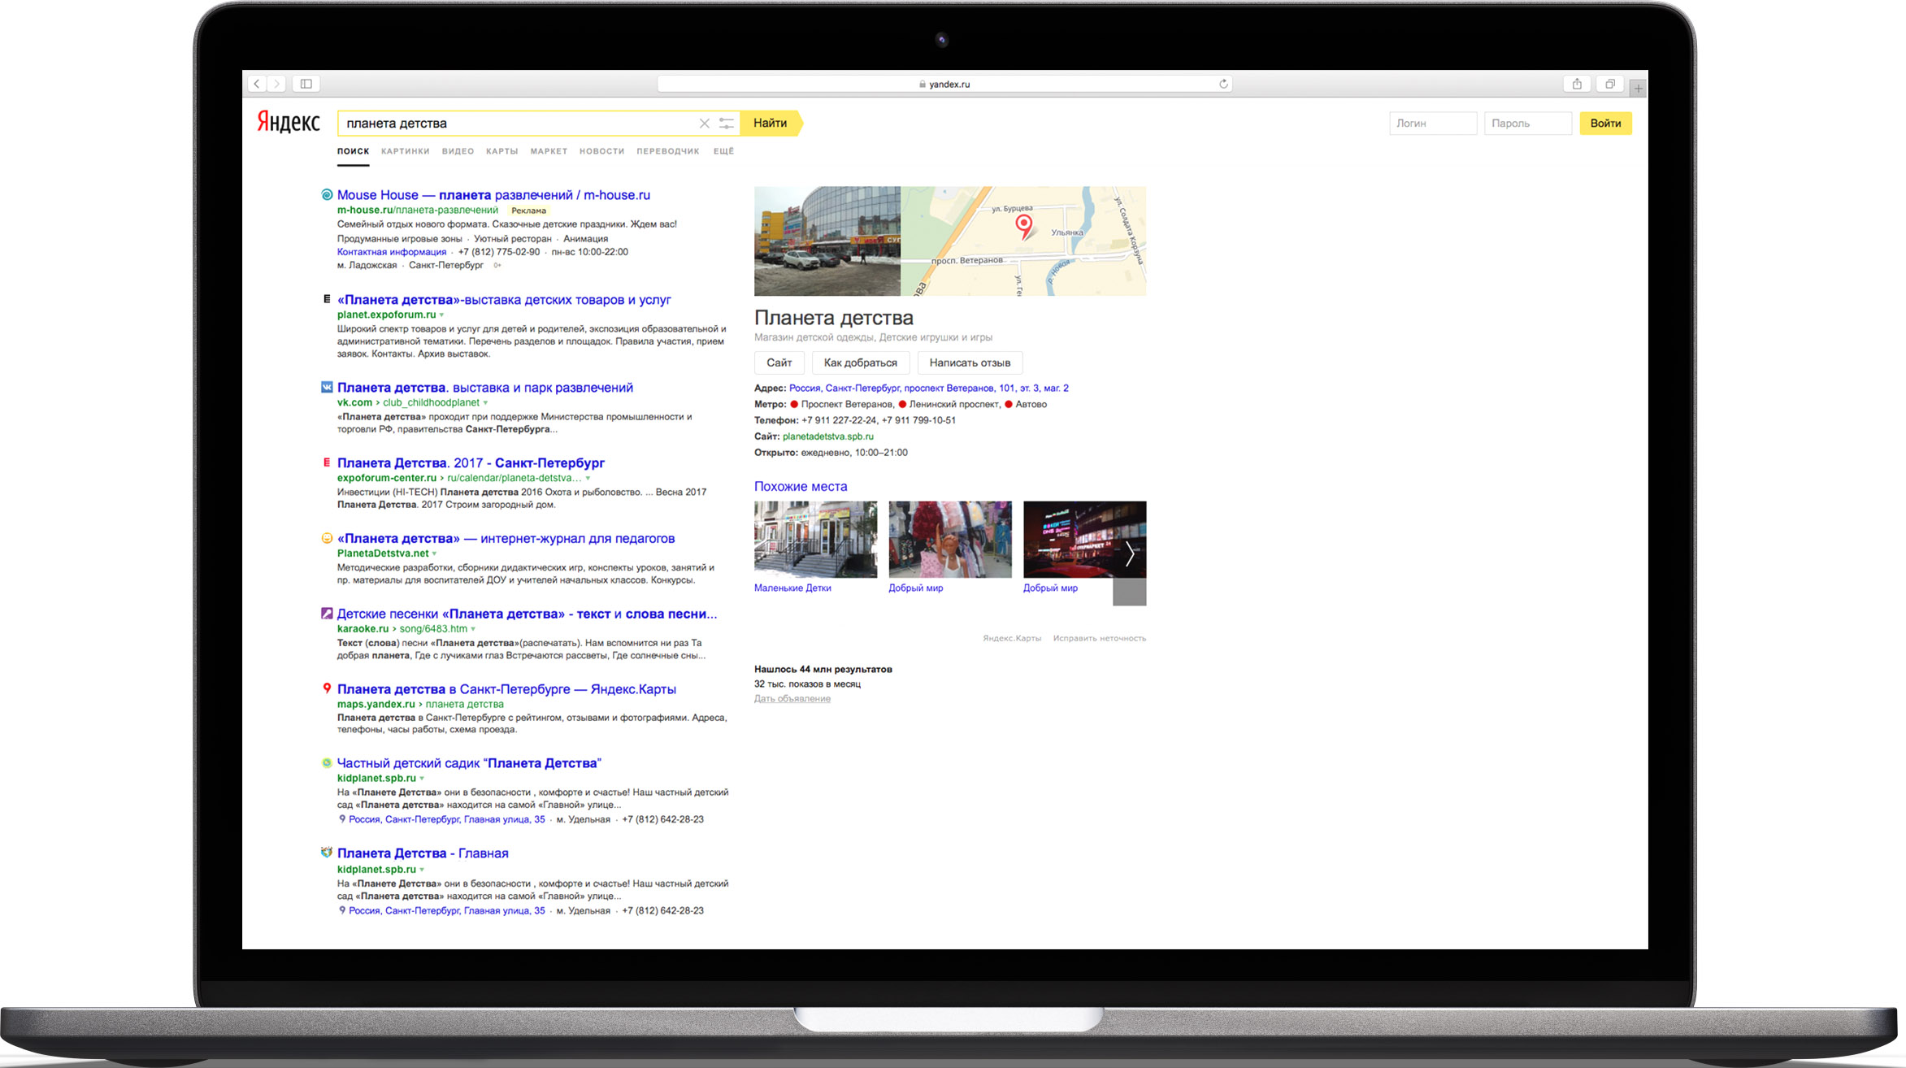
Task: Expand the vk.com club_childhoodplanet dropdown arrow
Action: coord(486,403)
